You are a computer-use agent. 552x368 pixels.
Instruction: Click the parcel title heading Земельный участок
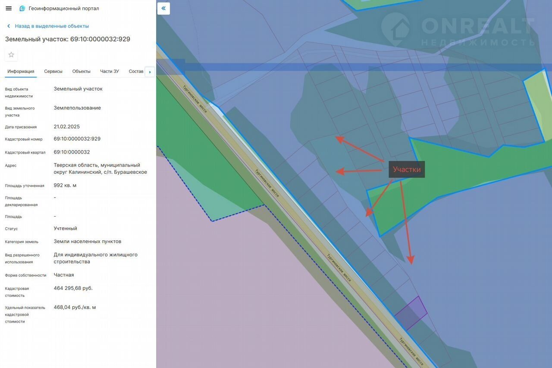(68, 39)
